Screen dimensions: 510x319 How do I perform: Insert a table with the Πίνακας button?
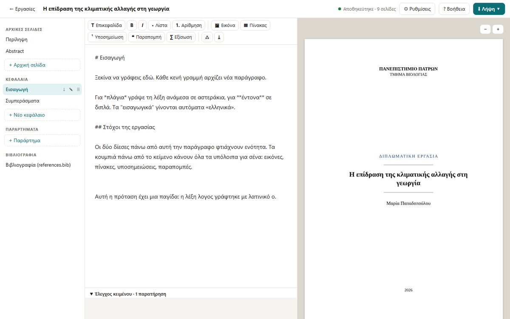(255, 26)
